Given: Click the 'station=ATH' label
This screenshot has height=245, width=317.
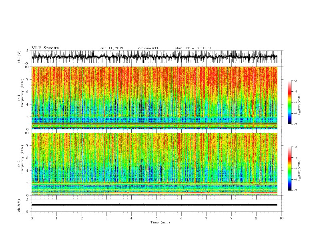Looking at the screenshot, I should click(148, 48).
